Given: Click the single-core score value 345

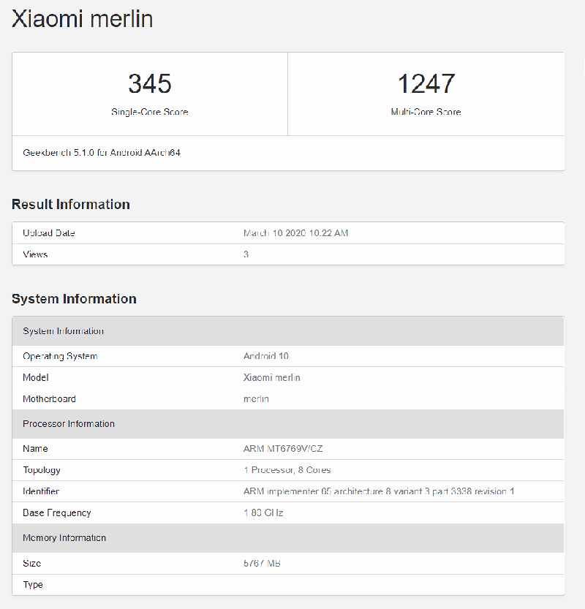Looking at the screenshot, I should click(x=149, y=83).
